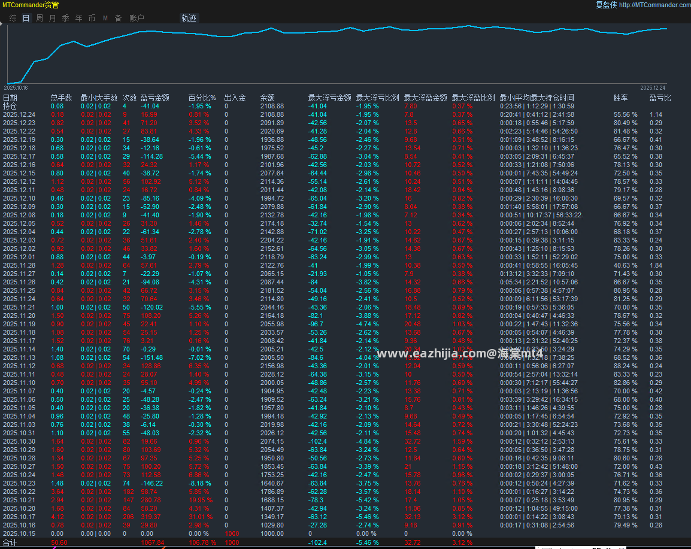Switch to the 账户 account tab
691x549 pixels.
pos(137,18)
